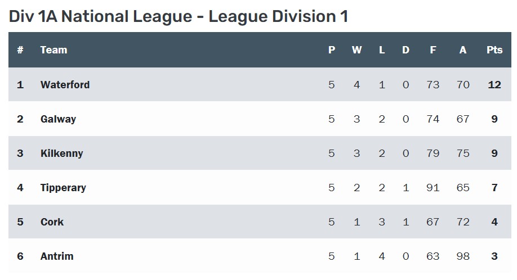517x280 pixels.
Task: Click Tipperary's 91 scores-for value
Action: (x=433, y=188)
